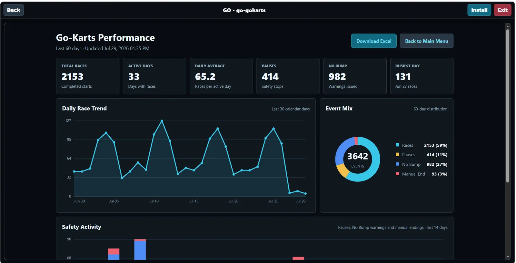Click the '60-day distribution' label
Screen dimensions: 516x263
431,109
